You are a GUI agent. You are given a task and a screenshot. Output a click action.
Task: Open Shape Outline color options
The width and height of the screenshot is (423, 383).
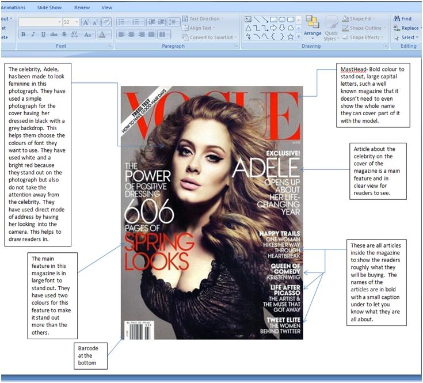pyautogui.click(x=363, y=28)
